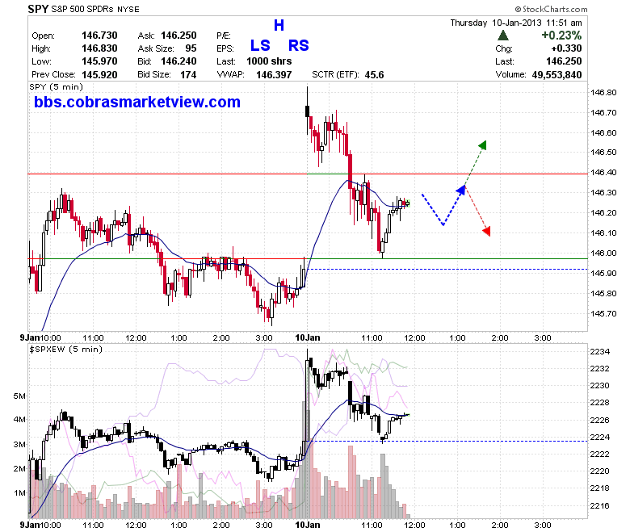Click the 'SPY (5 min)' chart title
Screen dimensions: 630x532
tap(57, 86)
